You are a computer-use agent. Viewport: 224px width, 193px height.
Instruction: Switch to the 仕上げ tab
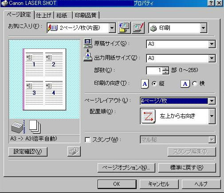(44, 15)
